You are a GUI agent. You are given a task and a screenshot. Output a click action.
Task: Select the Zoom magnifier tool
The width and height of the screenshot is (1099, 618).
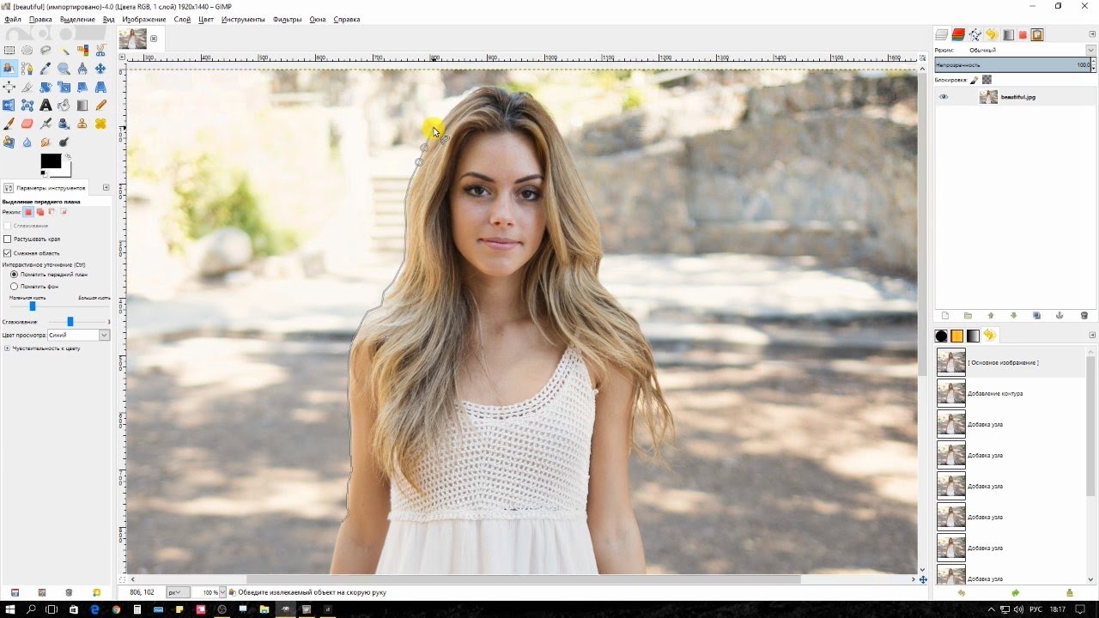click(x=64, y=68)
